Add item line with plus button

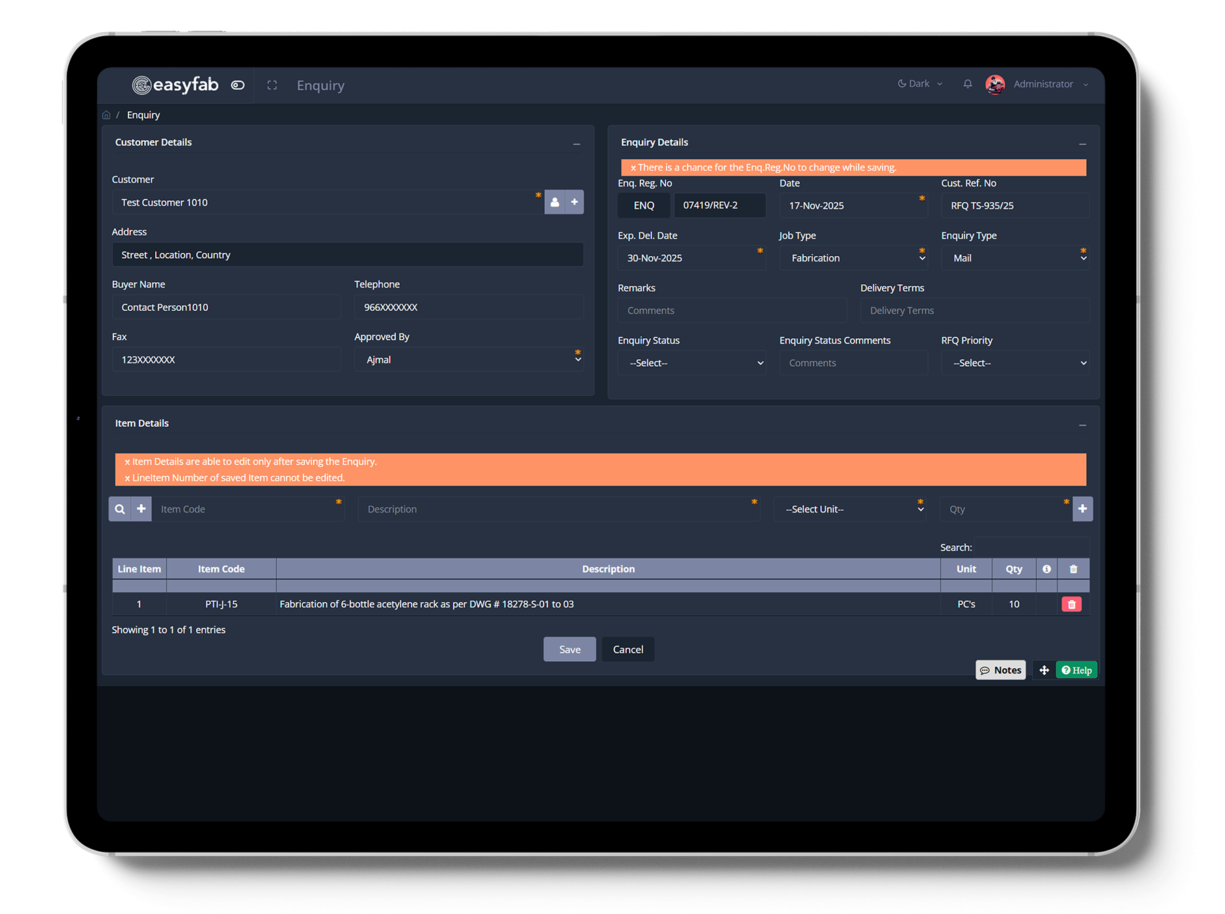pos(1083,509)
